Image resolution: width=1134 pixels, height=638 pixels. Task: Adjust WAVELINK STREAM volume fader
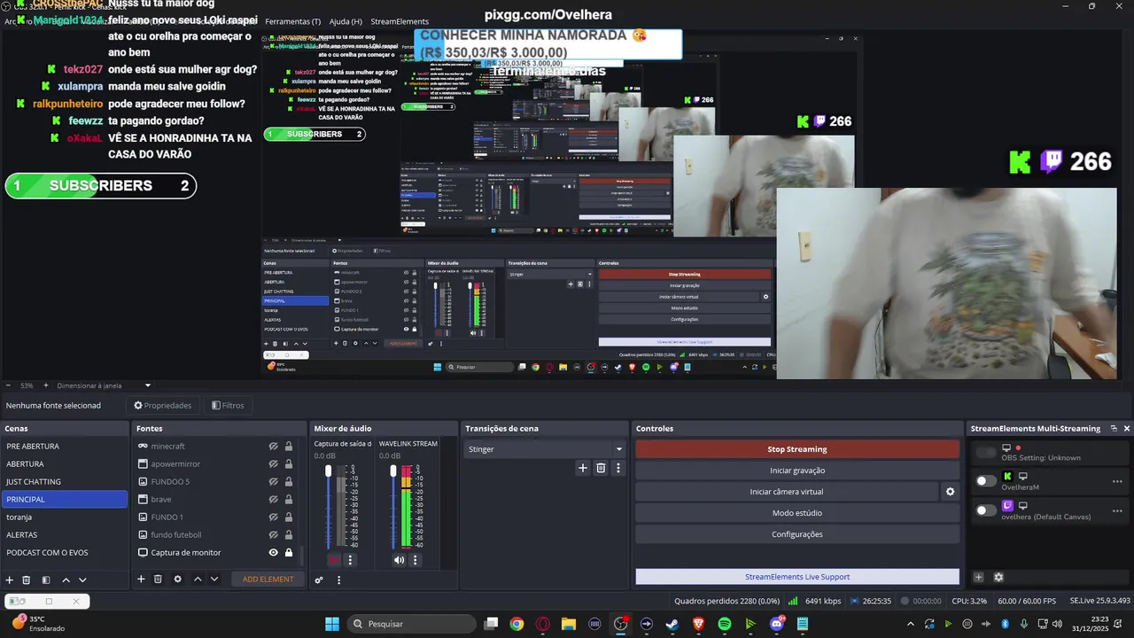point(393,471)
